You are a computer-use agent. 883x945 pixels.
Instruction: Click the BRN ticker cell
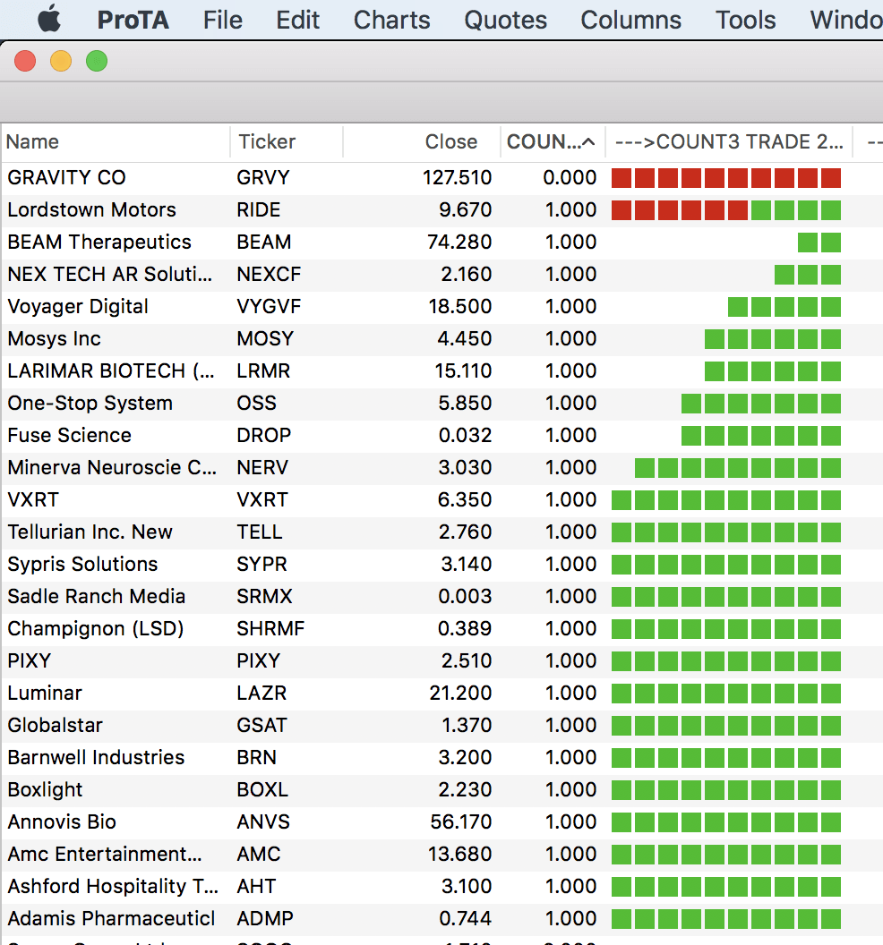(x=256, y=758)
